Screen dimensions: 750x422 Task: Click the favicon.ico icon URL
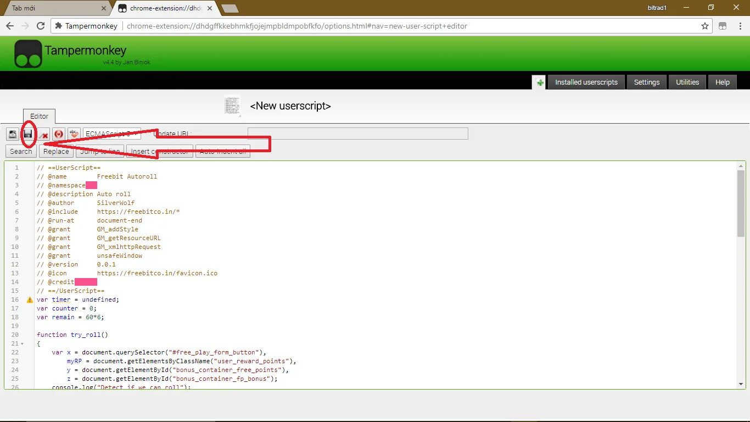tap(157, 273)
